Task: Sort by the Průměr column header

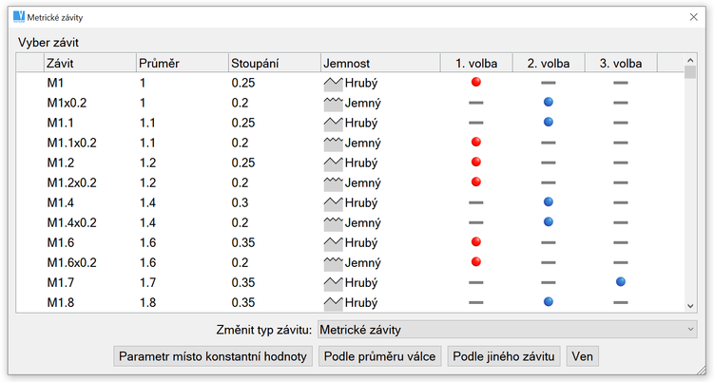Action: tap(181, 64)
